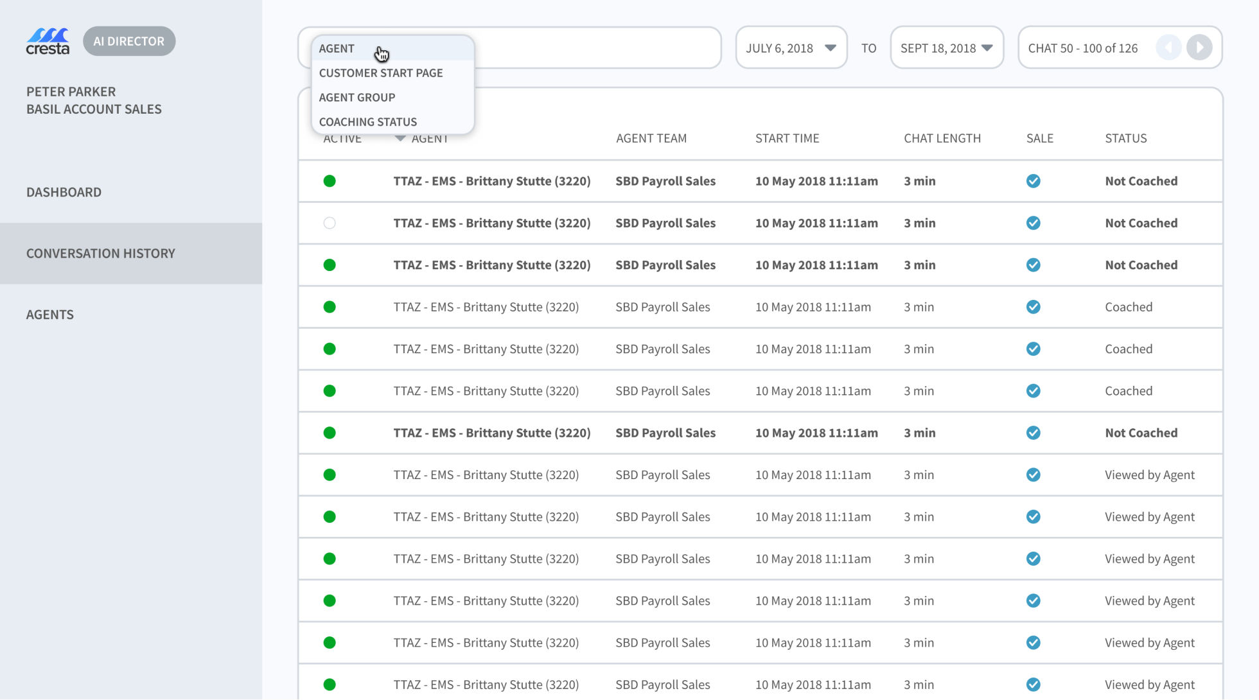Click the first row's sale checkmark
The image size is (1259, 700).
(x=1033, y=181)
